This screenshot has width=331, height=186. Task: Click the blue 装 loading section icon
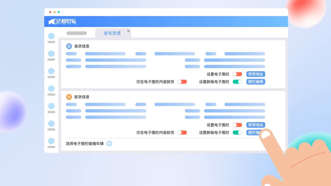(x=69, y=46)
